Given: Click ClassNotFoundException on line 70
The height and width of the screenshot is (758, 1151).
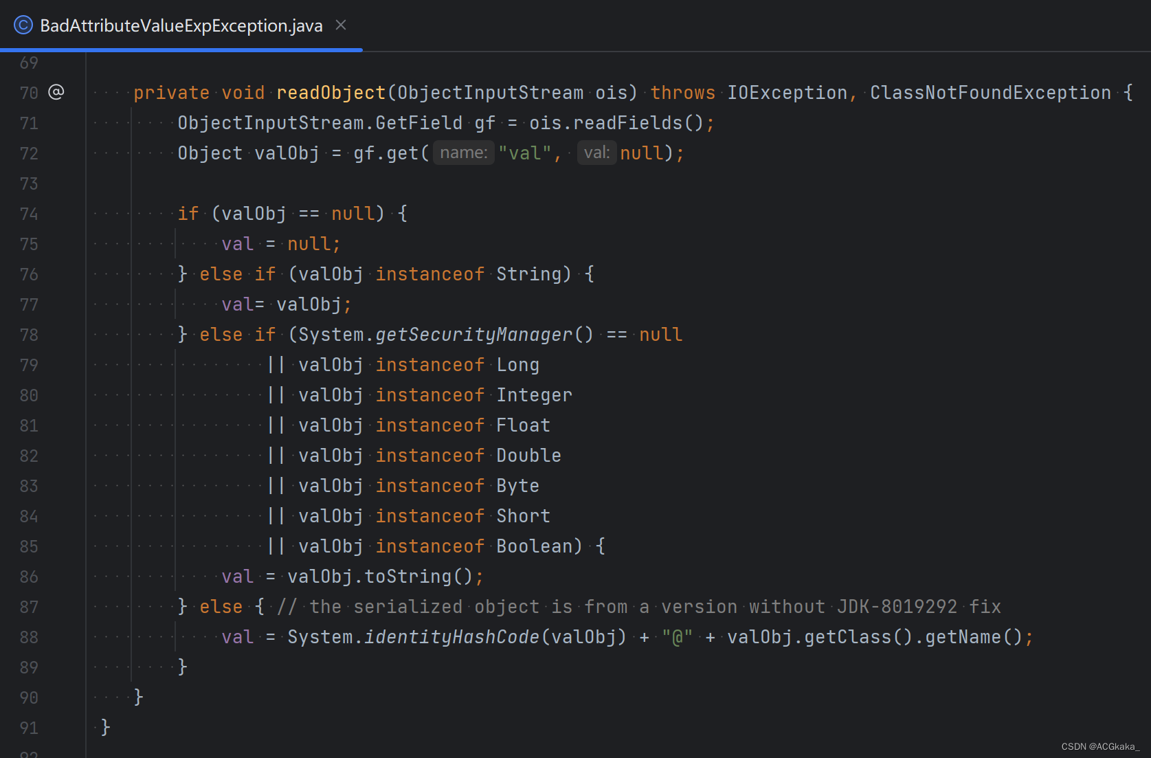Looking at the screenshot, I should click(990, 93).
